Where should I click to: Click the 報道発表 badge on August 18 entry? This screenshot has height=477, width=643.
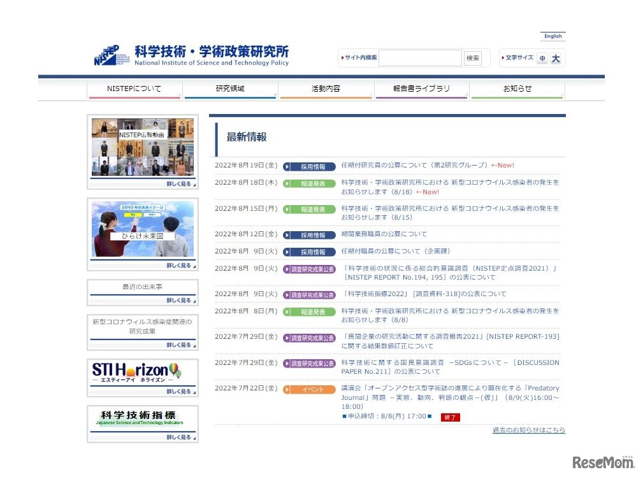(310, 183)
